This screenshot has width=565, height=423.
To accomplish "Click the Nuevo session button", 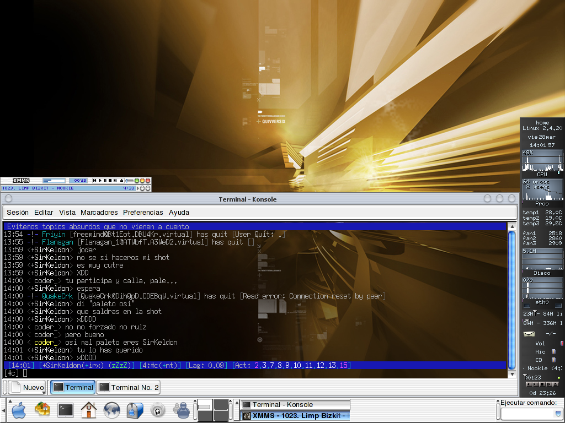I will point(26,387).
